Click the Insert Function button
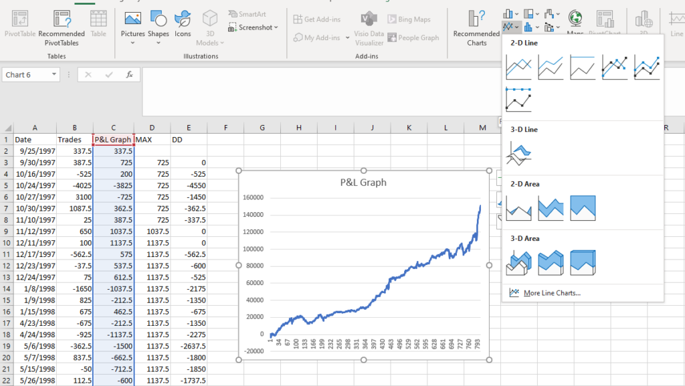This screenshot has width=685, height=386. pos(129,74)
